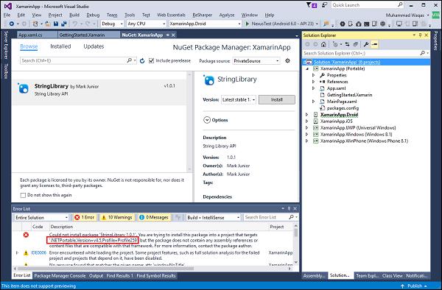Click Home icon in Solution Explorer
This screenshot has width=442, height=290.
tap(323, 44)
